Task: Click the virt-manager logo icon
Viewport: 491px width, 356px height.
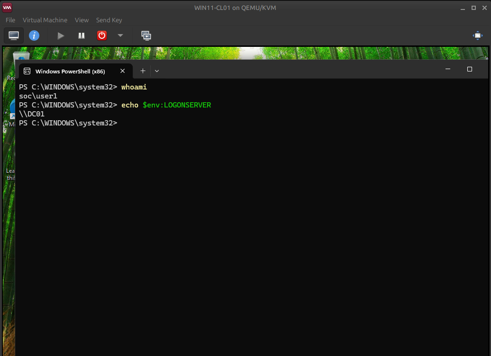Action: coord(7,8)
